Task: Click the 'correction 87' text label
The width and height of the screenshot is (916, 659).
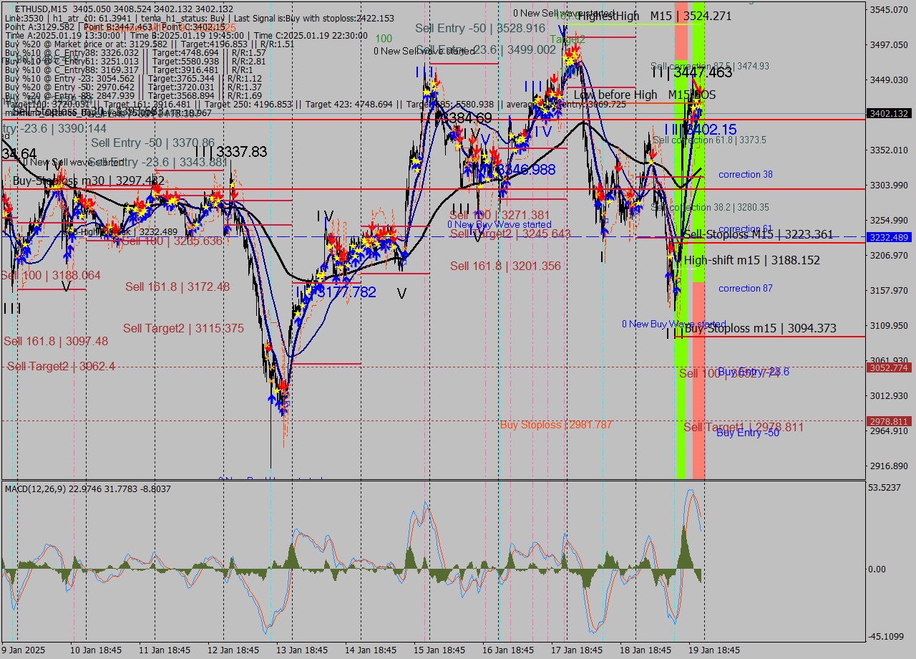Action: click(x=745, y=289)
